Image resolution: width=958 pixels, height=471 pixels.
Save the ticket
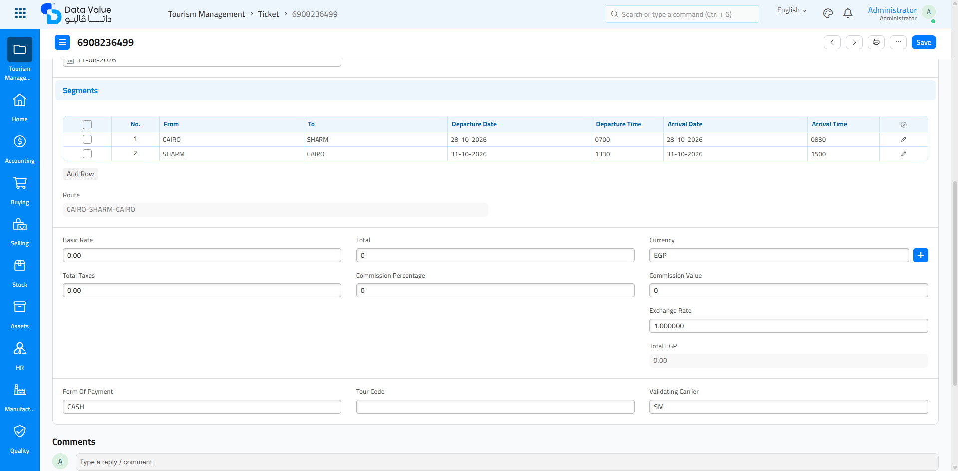[x=924, y=42]
